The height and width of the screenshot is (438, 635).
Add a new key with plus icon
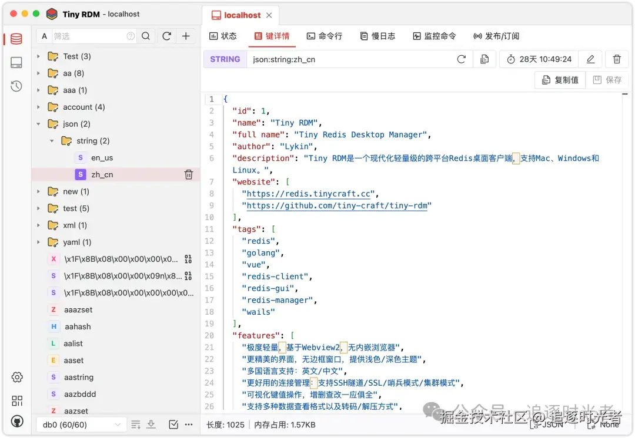point(186,36)
